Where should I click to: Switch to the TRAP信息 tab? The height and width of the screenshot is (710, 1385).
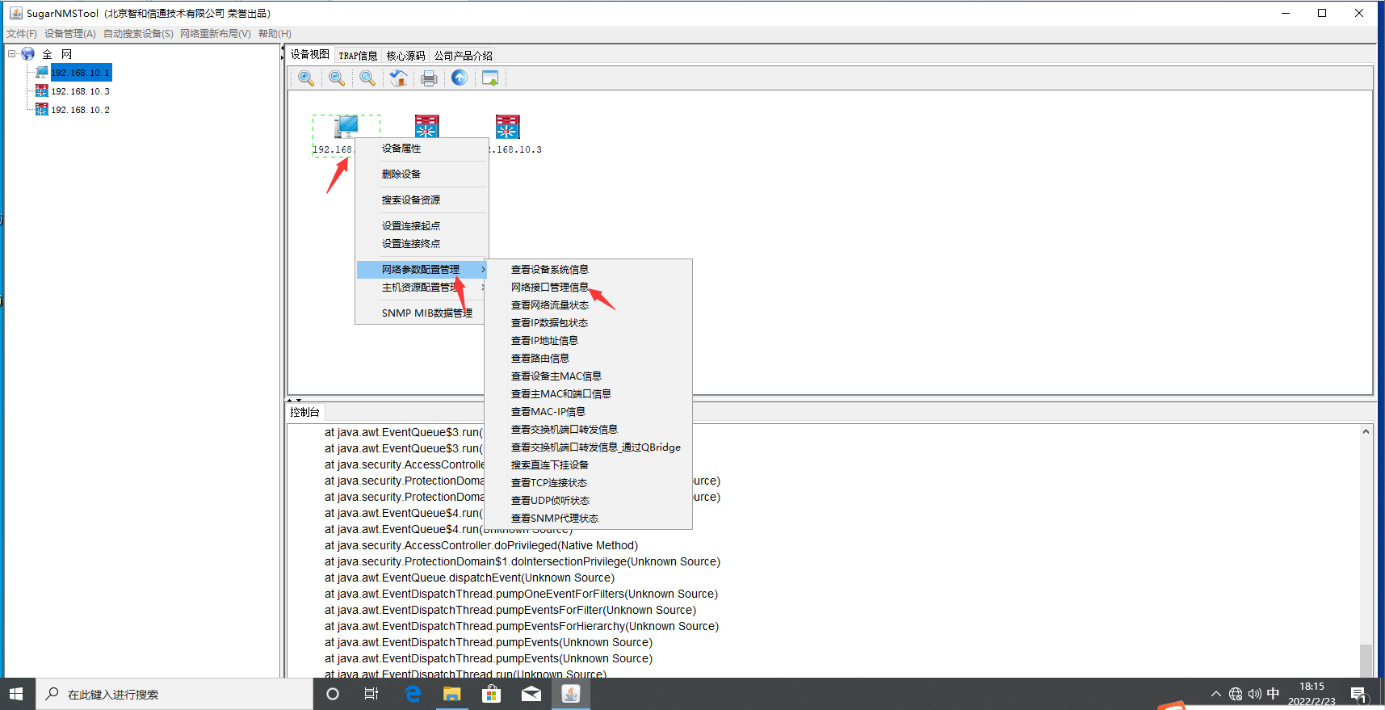click(x=358, y=56)
